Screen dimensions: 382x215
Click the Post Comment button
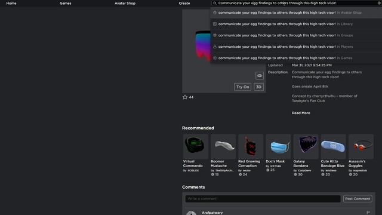click(x=358, y=199)
